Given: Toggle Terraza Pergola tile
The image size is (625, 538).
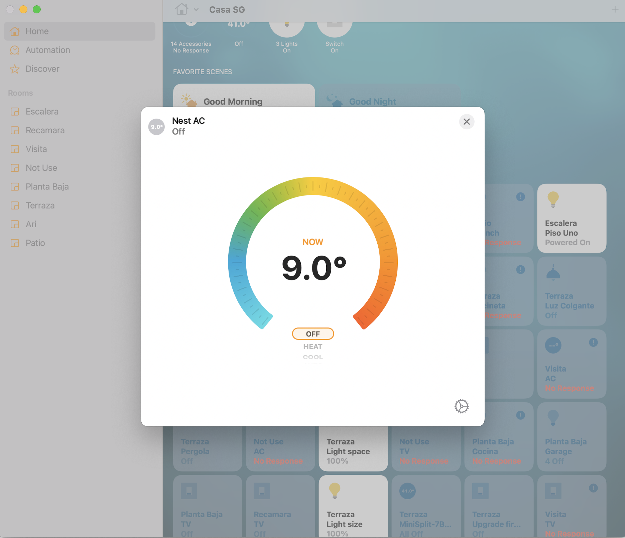Looking at the screenshot, I should pos(208,448).
